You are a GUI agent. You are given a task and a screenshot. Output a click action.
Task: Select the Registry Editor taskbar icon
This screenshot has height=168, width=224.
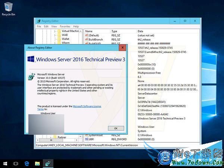(48, 164)
